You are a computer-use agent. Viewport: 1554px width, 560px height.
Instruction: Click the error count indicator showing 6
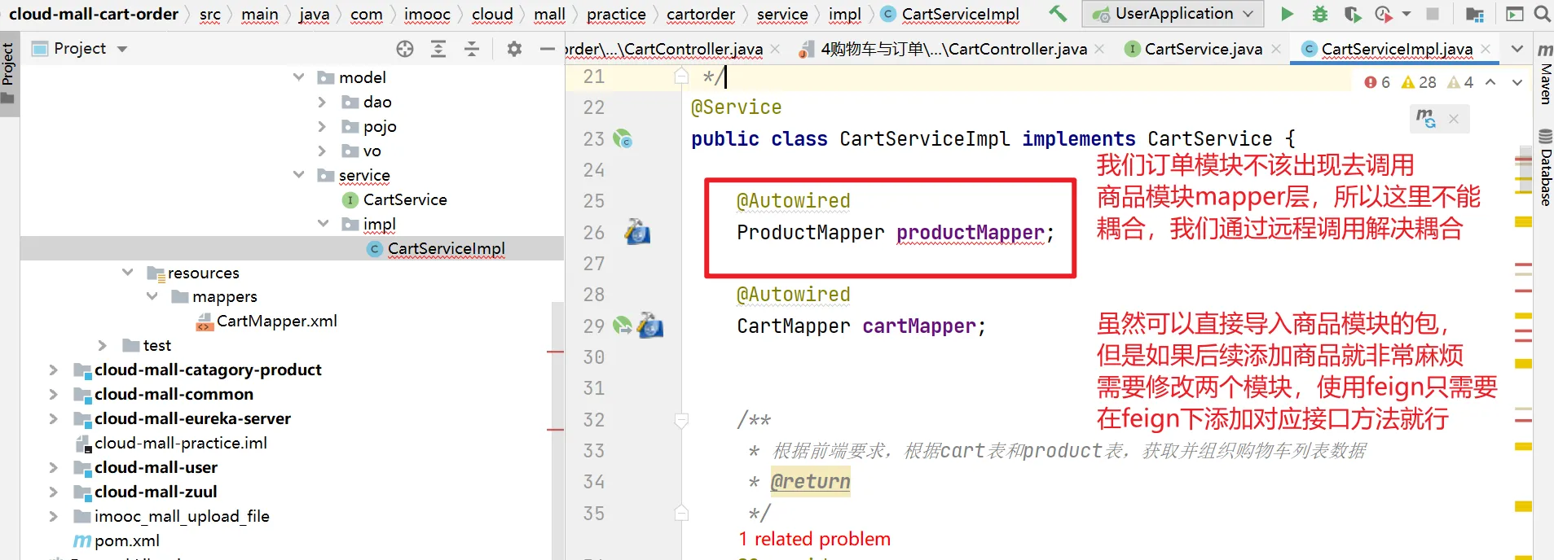[x=1378, y=82]
